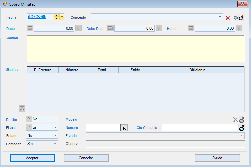251x167 pixels.
Task: Sort by F. Factura column header
Action: point(43,70)
